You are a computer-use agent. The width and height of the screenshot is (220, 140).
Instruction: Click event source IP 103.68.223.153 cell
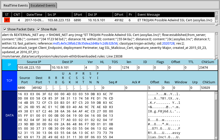coord(59,20)
